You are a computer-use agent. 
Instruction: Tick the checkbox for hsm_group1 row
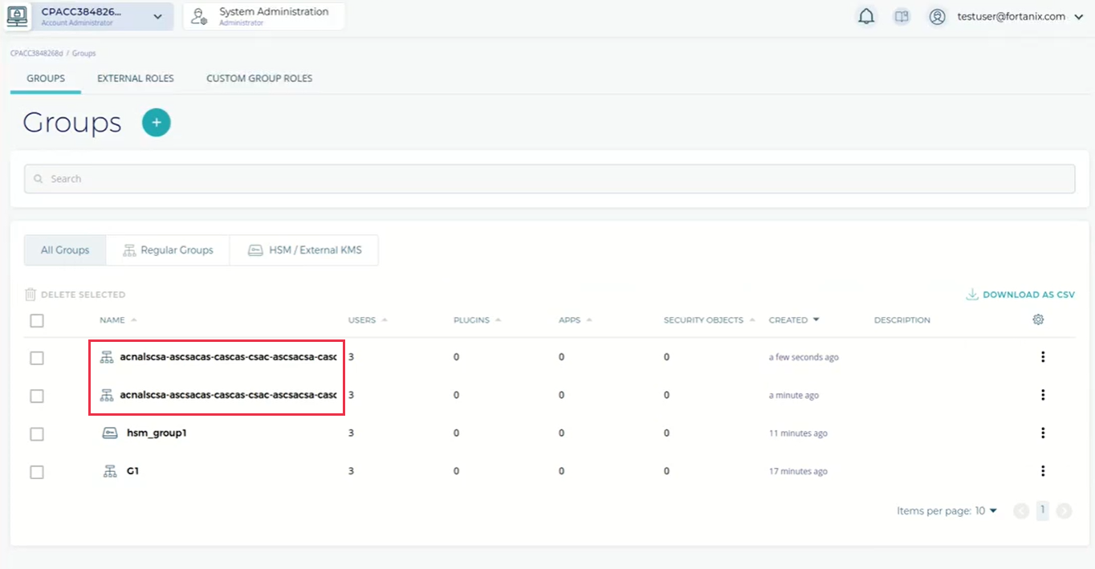pos(37,434)
